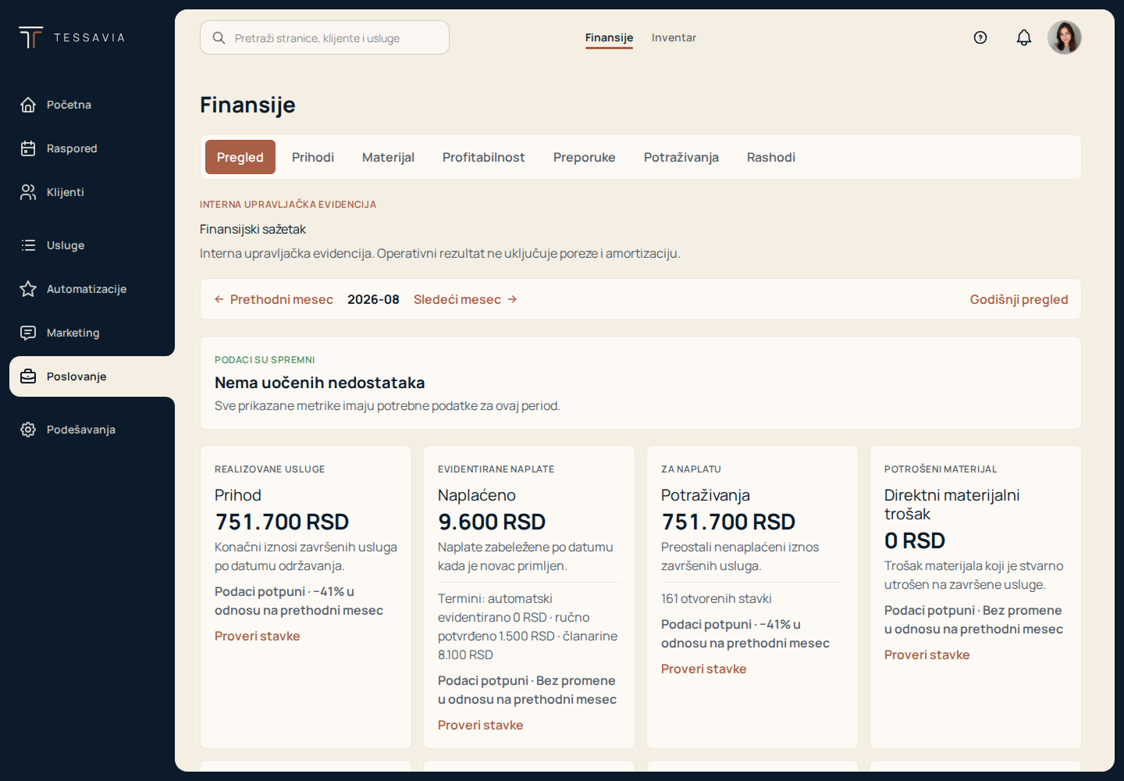
Task: Open Godišnji pregled
Action: [x=1019, y=299]
